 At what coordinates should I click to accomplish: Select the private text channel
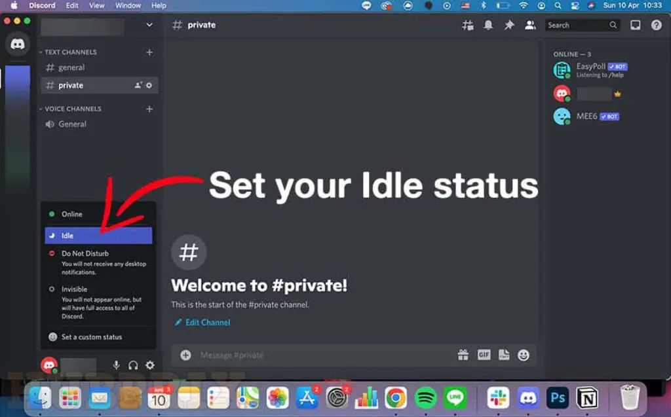coord(100,86)
